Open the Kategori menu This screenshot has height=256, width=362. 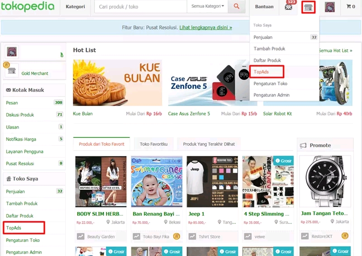(75, 7)
